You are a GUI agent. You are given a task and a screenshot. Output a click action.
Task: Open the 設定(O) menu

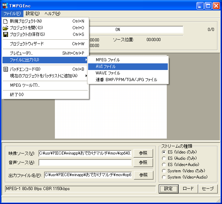pyautogui.click(x=33, y=14)
